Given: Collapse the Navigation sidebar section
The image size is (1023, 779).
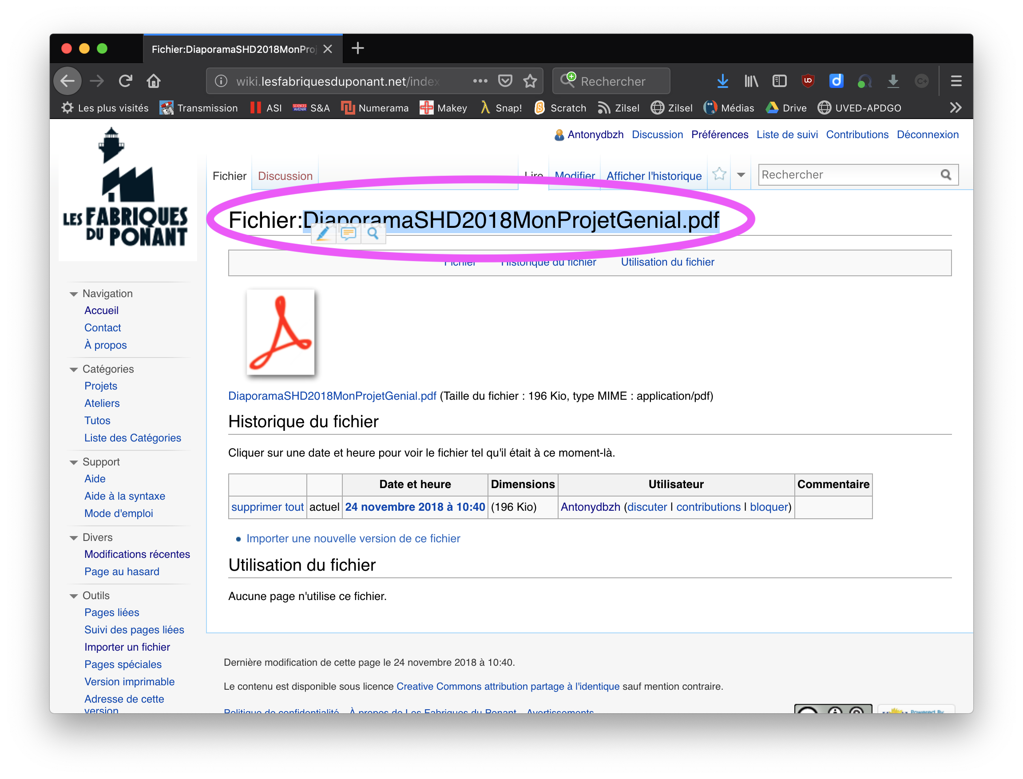Looking at the screenshot, I should [74, 294].
